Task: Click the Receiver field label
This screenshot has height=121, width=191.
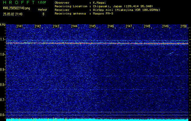Action: [62, 10]
